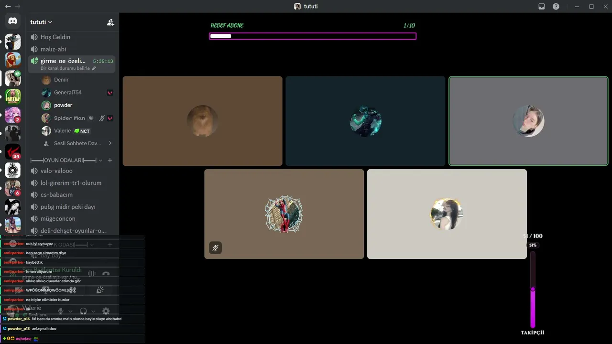Screen dimensions: 612x344
Task: Collapse the OYUN ODALARI category
Action: pos(100,161)
